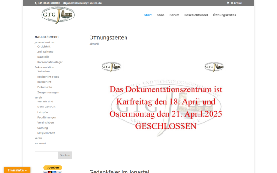The height and width of the screenshot is (173, 277).
Task: Open the Baustelle sidebar link
Action: click(43, 57)
